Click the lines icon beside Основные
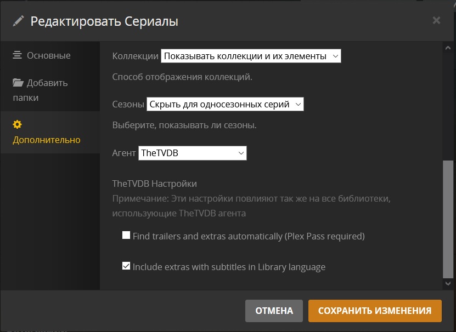 coord(18,55)
